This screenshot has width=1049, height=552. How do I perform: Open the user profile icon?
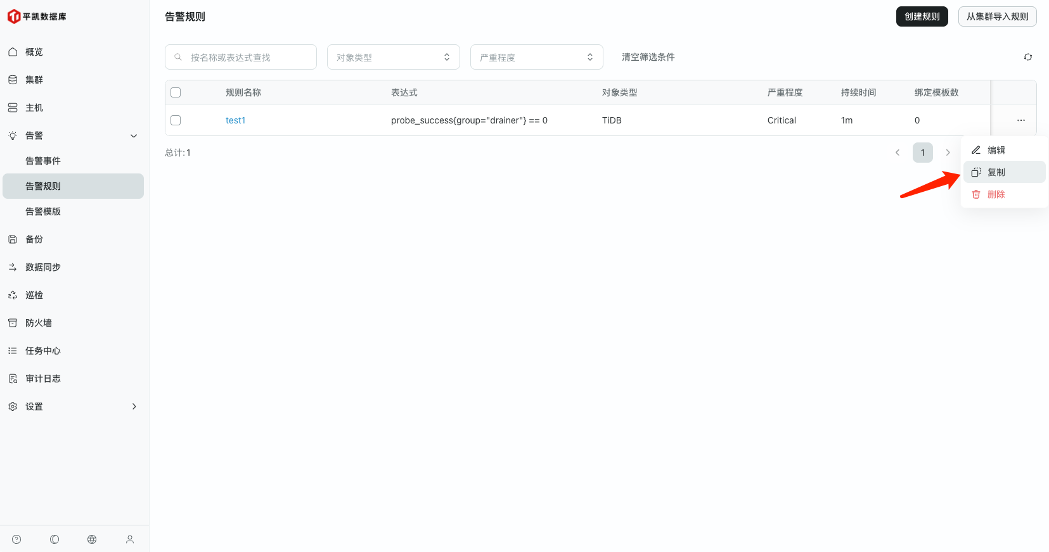(130, 539)
